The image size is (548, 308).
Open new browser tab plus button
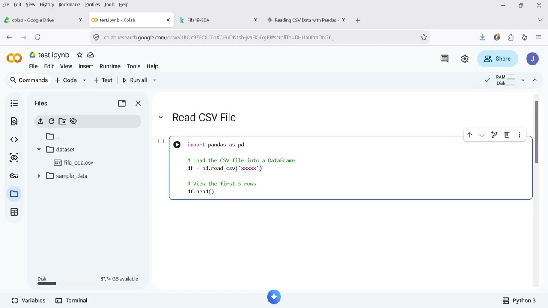(358, 20)
